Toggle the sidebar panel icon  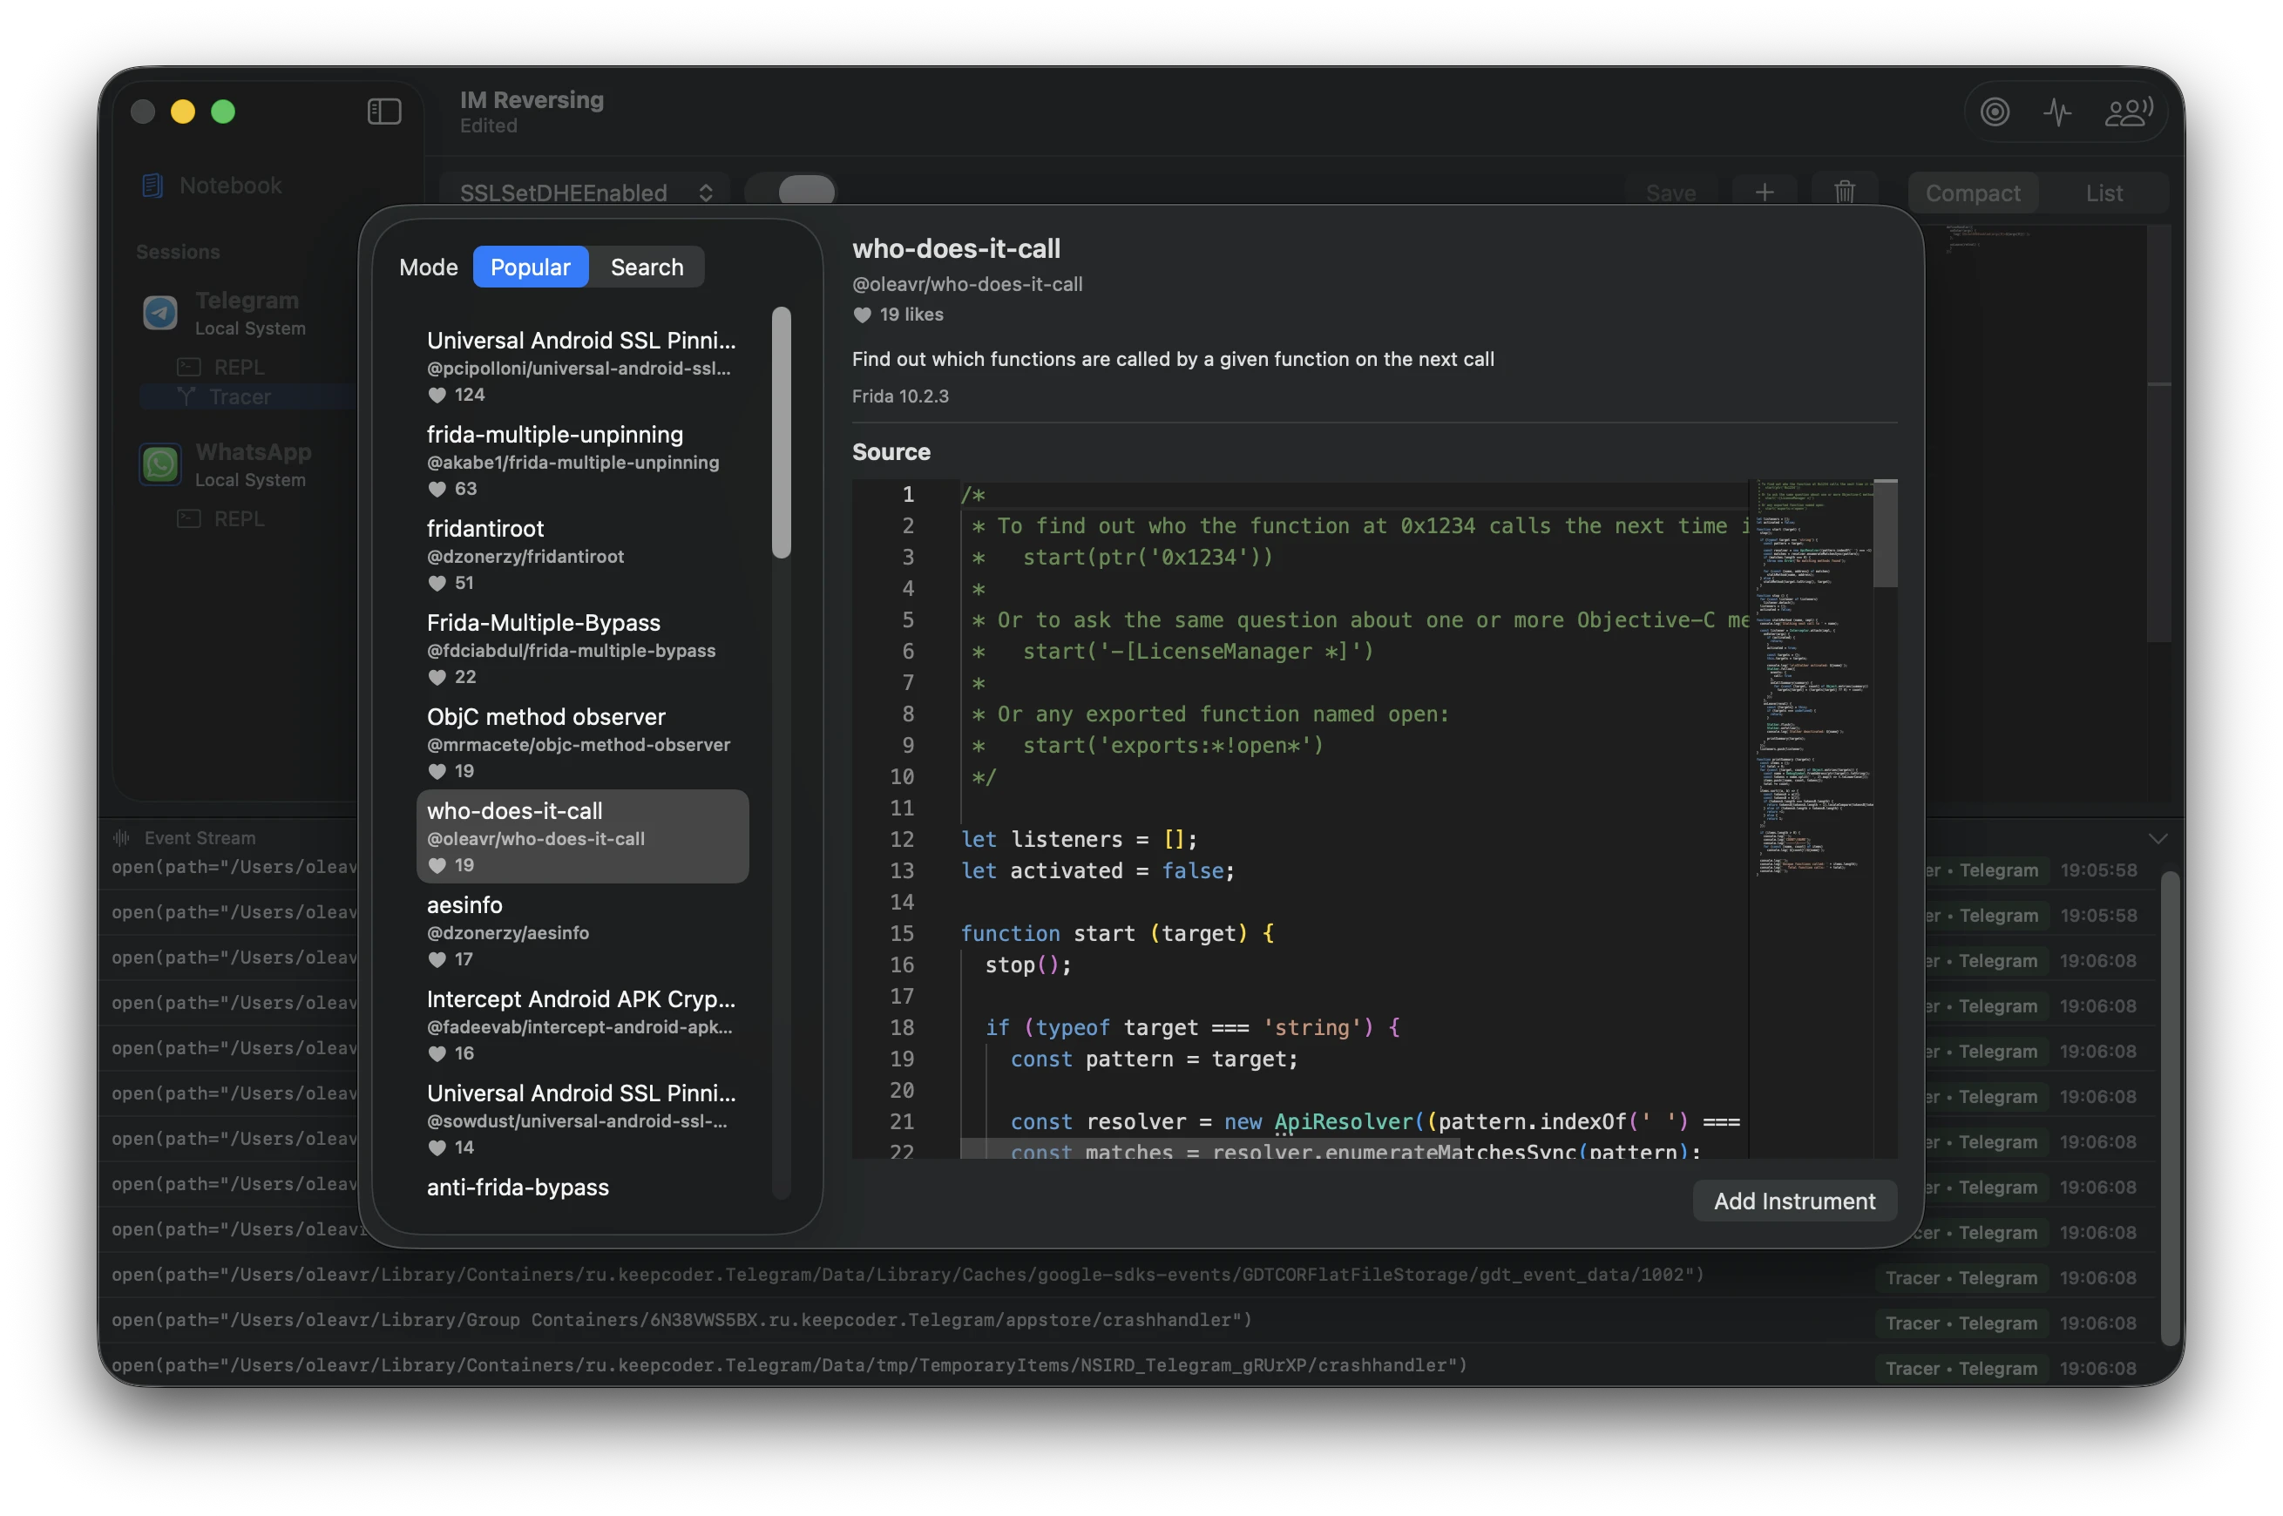point(384,112)
